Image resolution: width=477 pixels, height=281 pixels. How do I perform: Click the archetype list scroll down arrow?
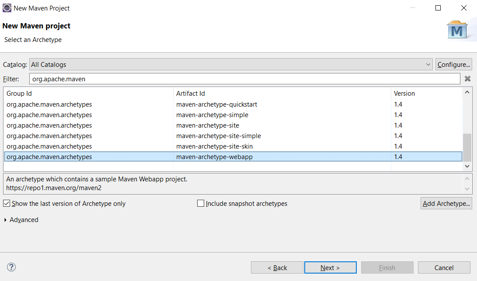point(467,167)
